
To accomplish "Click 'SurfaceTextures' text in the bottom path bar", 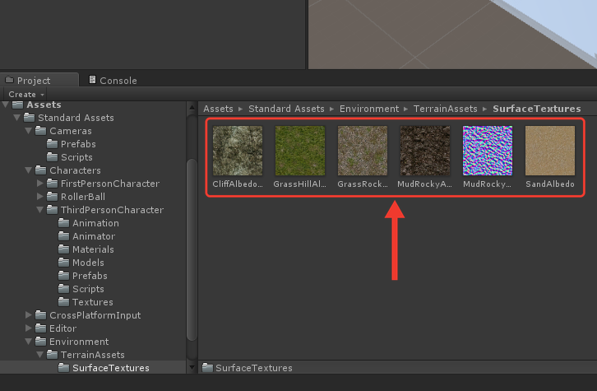I will (254, 368).
